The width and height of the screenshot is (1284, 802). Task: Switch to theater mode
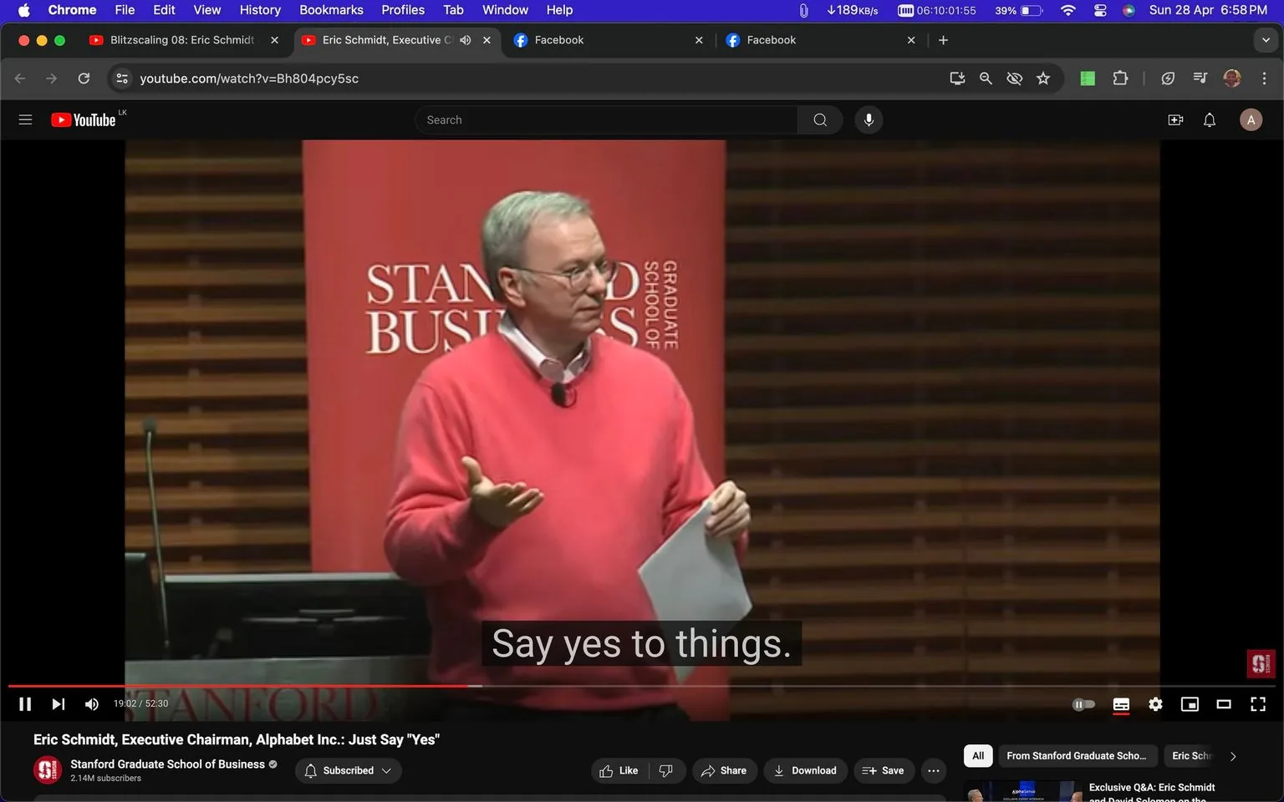point(1224,704)
